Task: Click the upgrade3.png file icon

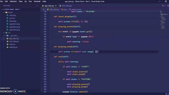Action: coord(7,30)
